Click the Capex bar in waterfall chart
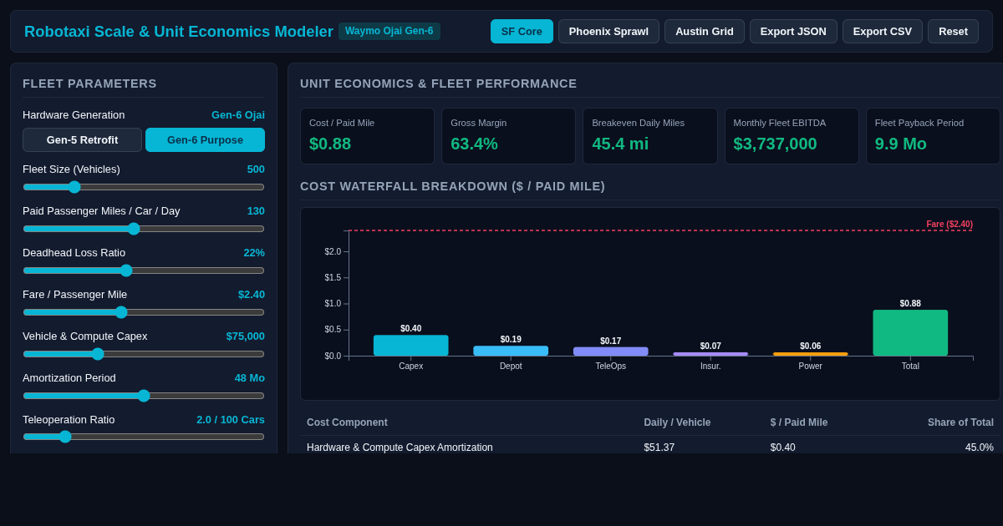The image size is (1003, 526). pyautogui.click(x=410, y=346)
